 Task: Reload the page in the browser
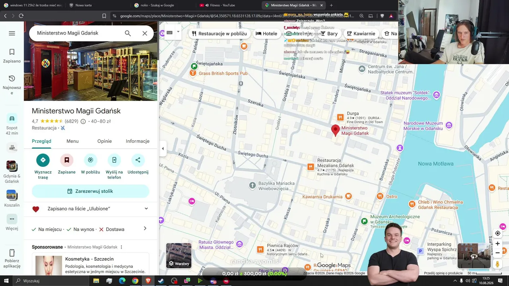pyautogui.click(x=21, y=16)
